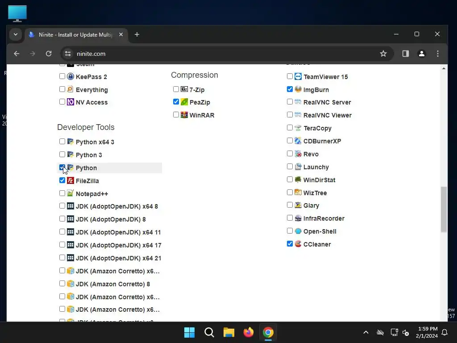The width and height of the screenshot is (457, 343).
Task: Launch Firefox from the taskbar
Action: (x=248, y=332)
